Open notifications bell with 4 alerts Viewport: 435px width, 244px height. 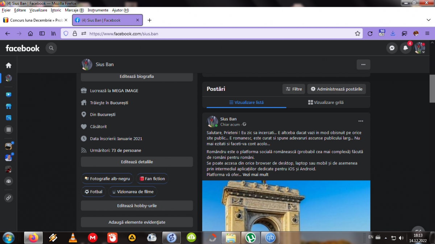(406, 48)
